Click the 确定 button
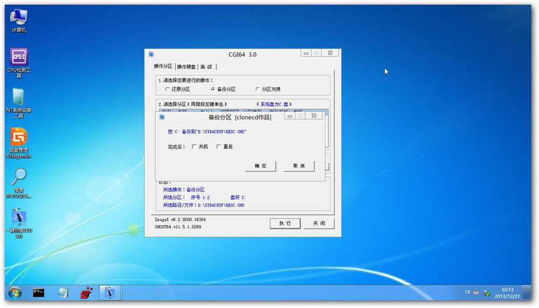The image size is (539, 308). (260, 166)
